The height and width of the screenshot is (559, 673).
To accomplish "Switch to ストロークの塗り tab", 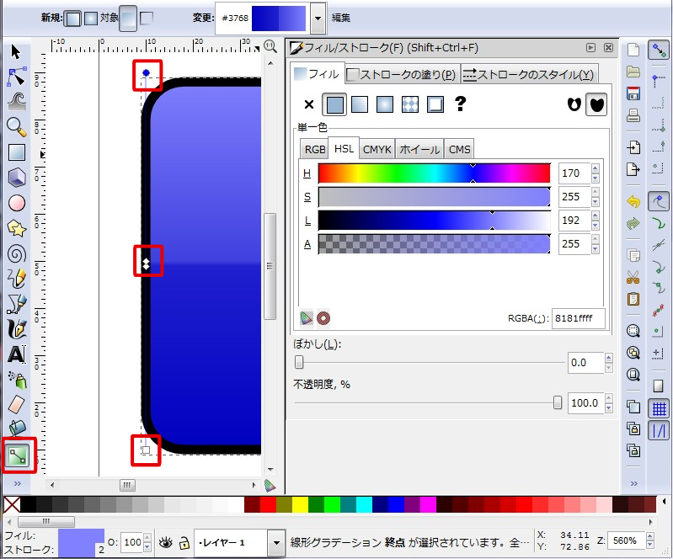I will [401, 75].
